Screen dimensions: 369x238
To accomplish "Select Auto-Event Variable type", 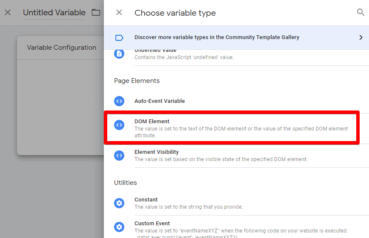I will 160,101.
